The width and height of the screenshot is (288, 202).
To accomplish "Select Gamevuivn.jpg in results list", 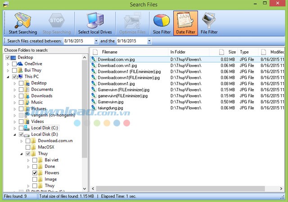I will click(x=111, y=102).
